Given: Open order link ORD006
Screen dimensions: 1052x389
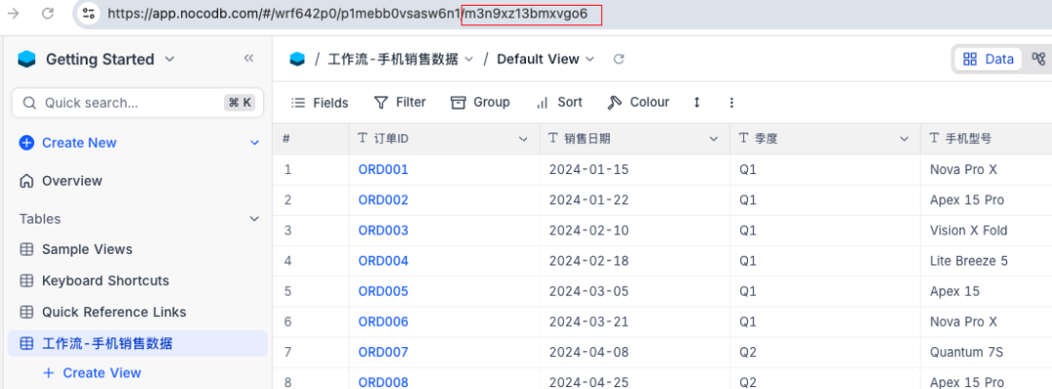Looking at the screenshot, I should click(383, 321).
